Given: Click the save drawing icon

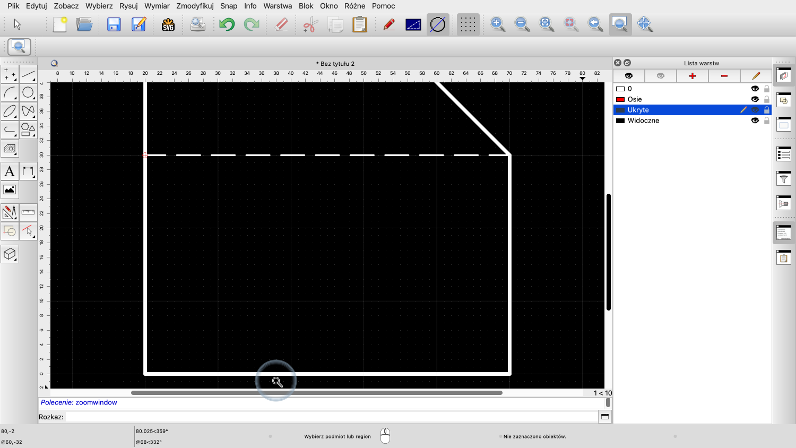Looking at the screenshot, I should 114,24.
